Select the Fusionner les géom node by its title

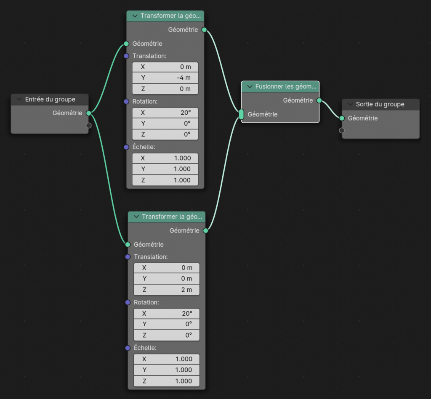(x=285, y=87)
